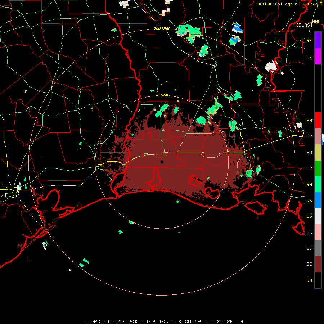Screen dimensions: 324x324
Task: Click the DS legend label
Action: pyautogui.click(x=309, y=216)
